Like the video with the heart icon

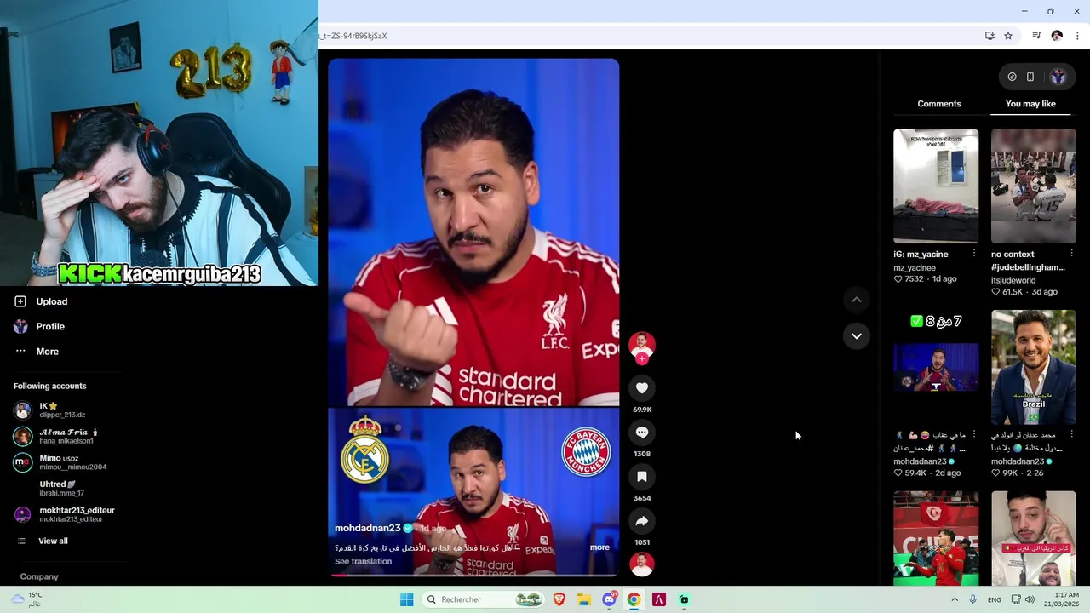coord(642,388)
